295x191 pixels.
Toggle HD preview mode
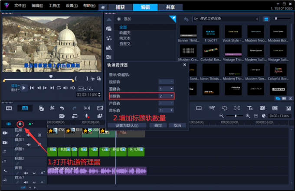[x=72, y=88]
